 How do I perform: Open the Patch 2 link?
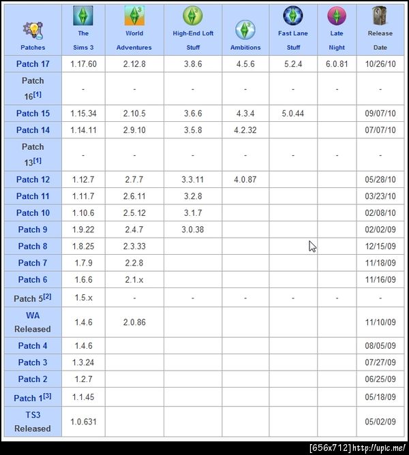[33, 379]
